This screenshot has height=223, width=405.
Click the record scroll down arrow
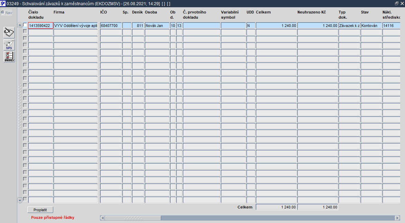20,200
